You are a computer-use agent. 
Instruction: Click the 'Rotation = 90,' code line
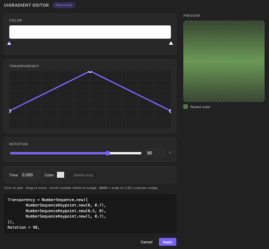click(x=23, y=228)
